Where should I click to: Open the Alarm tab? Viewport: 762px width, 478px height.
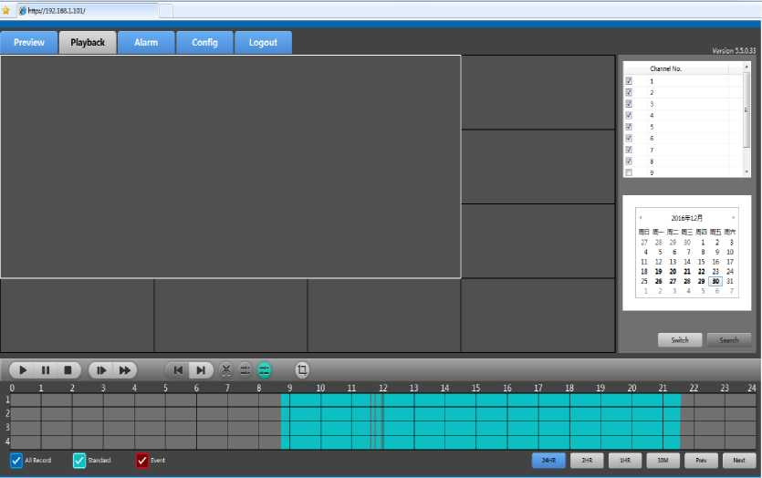coord(146,43)
